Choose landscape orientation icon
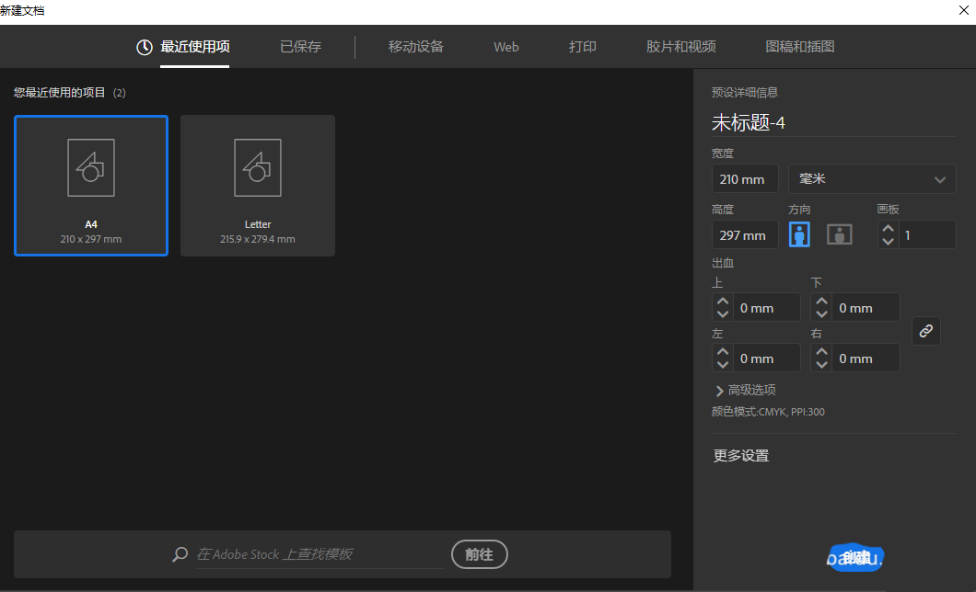Image resolution: width=976 pixels, height=592 pixels. (x=839, y=234)
